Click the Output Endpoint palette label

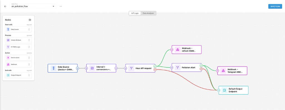16,75
